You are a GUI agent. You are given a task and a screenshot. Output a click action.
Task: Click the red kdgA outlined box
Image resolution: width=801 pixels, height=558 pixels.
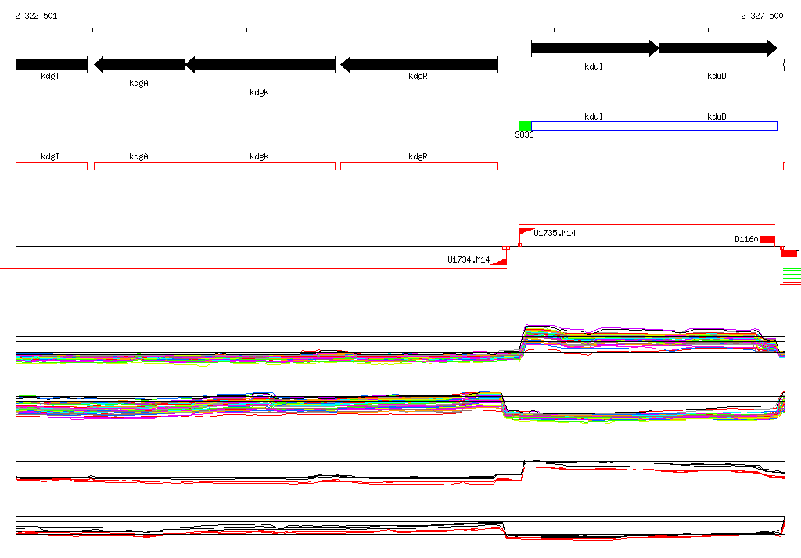pos(139,166)
